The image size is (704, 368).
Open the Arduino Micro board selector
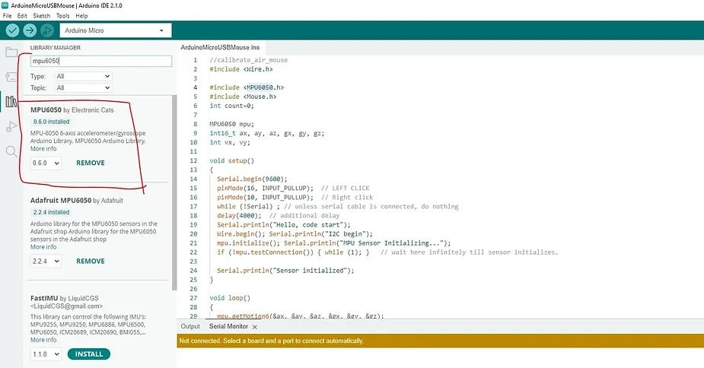tap(116, 30)
